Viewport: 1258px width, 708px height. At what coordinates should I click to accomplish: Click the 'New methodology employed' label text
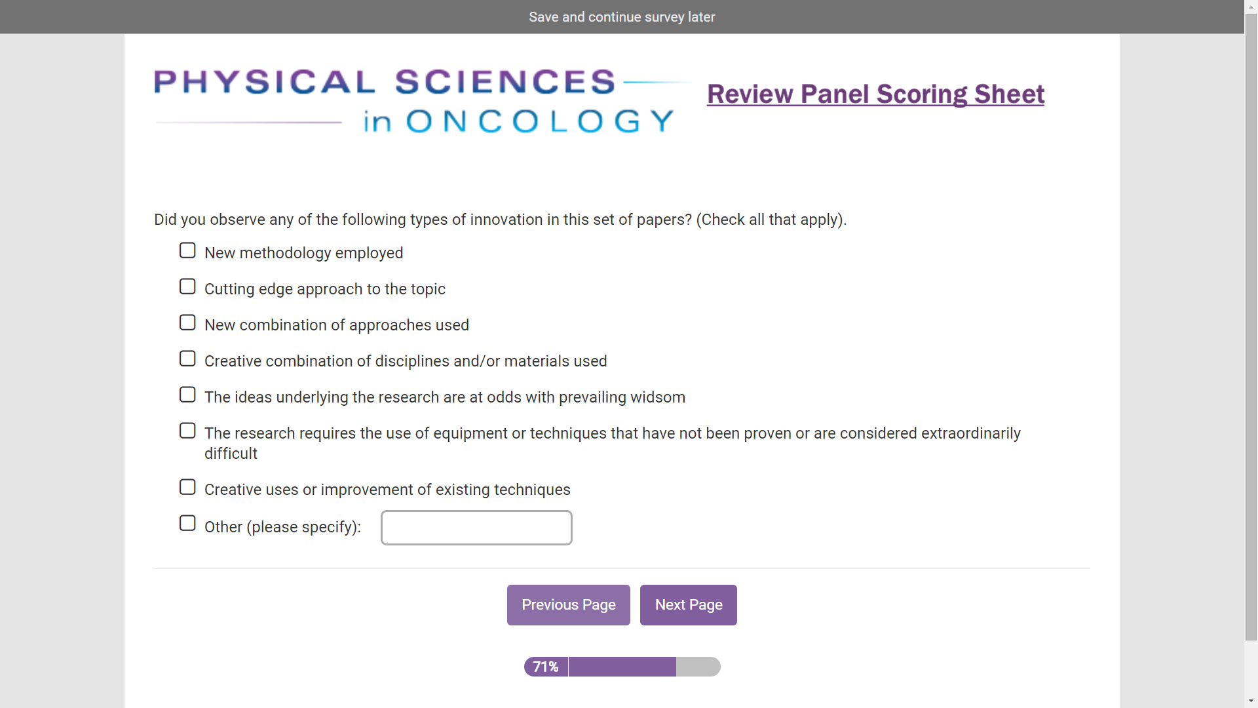pos(303,253)
